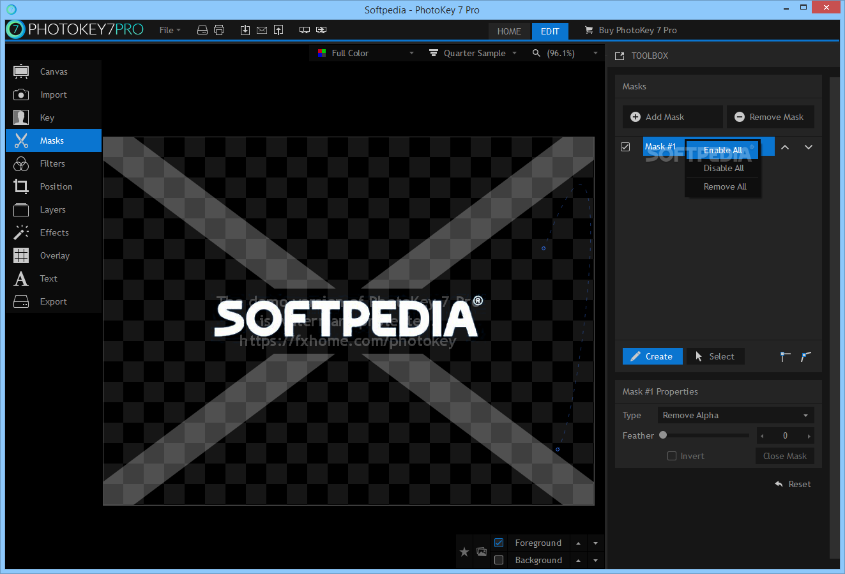Select the Background layer label
845x574 pixels.
(x=538, y=561)
